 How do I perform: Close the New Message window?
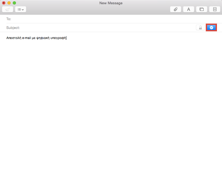pyautogui.click(x=4, y=3)
